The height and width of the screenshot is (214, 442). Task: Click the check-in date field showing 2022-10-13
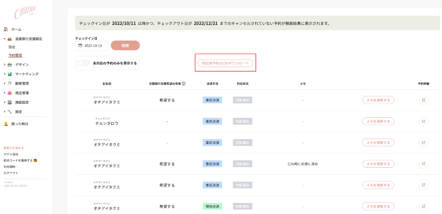pos(93,46)
